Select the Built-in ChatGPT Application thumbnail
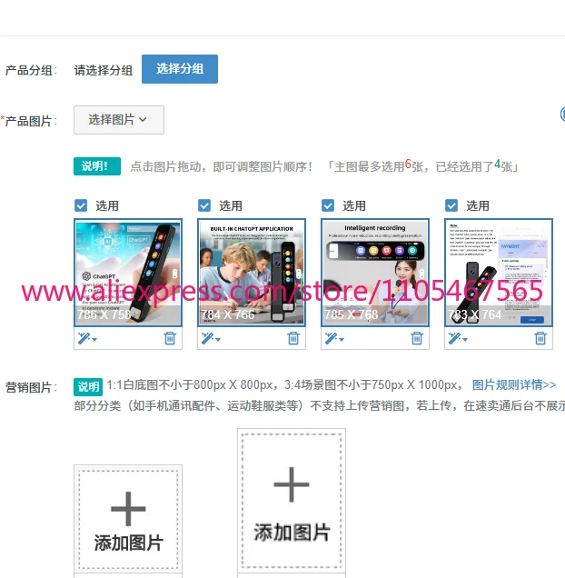Viewport: 565px width, 578px height. 252,273
